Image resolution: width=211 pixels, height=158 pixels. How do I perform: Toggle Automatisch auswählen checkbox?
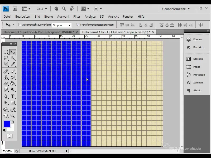pos(20,25)
